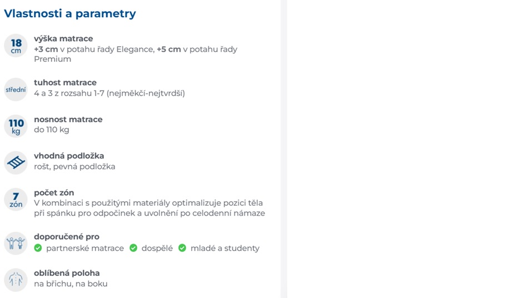Click the 'střední' firmness icon
The image size is (510, 298).
(16, 90)
